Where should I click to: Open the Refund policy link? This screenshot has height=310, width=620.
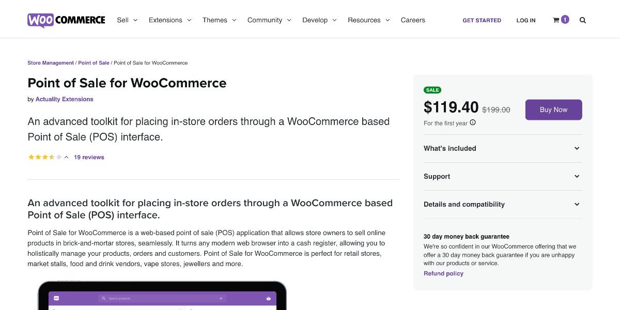click(x=443, y=273)
